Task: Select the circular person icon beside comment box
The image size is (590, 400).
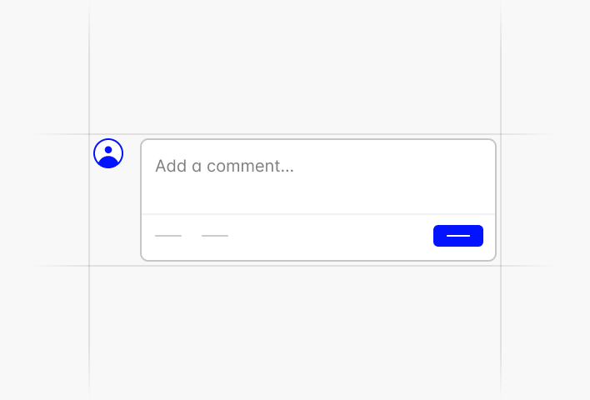Action: [108, 153]
